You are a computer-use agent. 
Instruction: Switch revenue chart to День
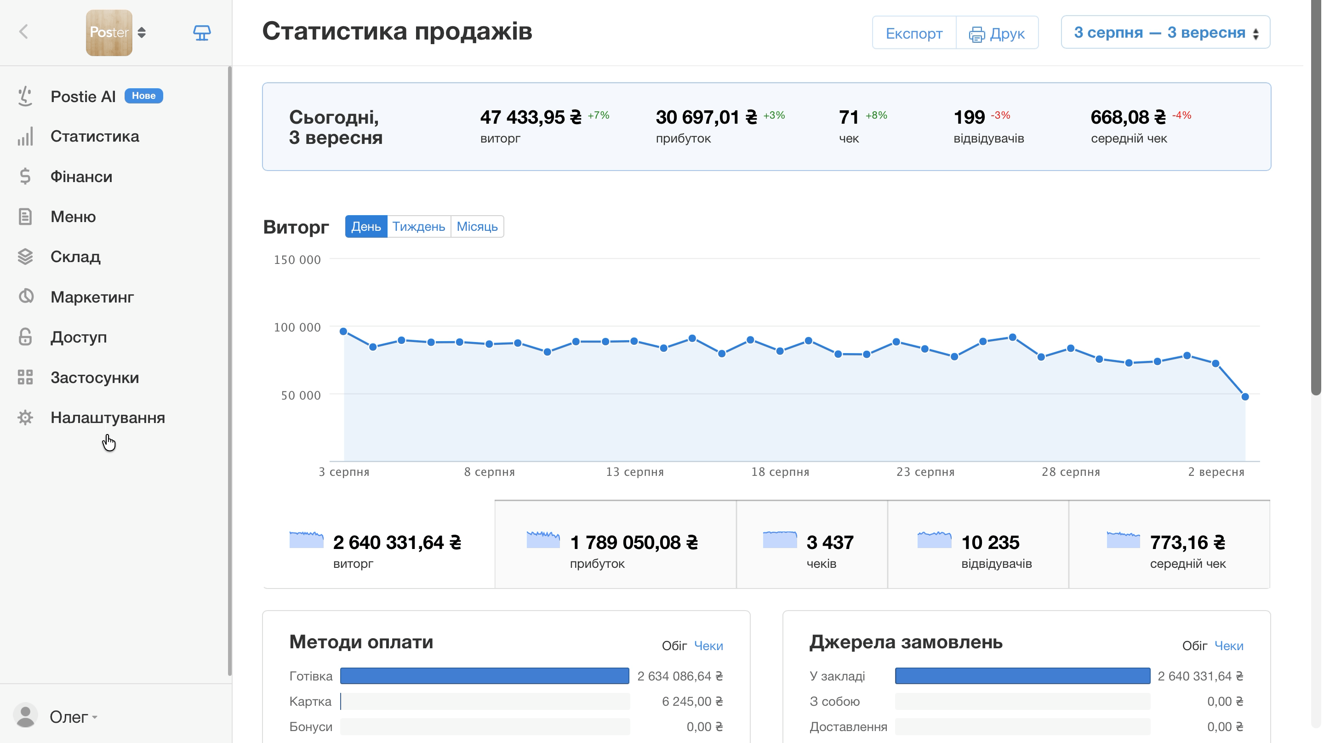click(x=366, y=227)
